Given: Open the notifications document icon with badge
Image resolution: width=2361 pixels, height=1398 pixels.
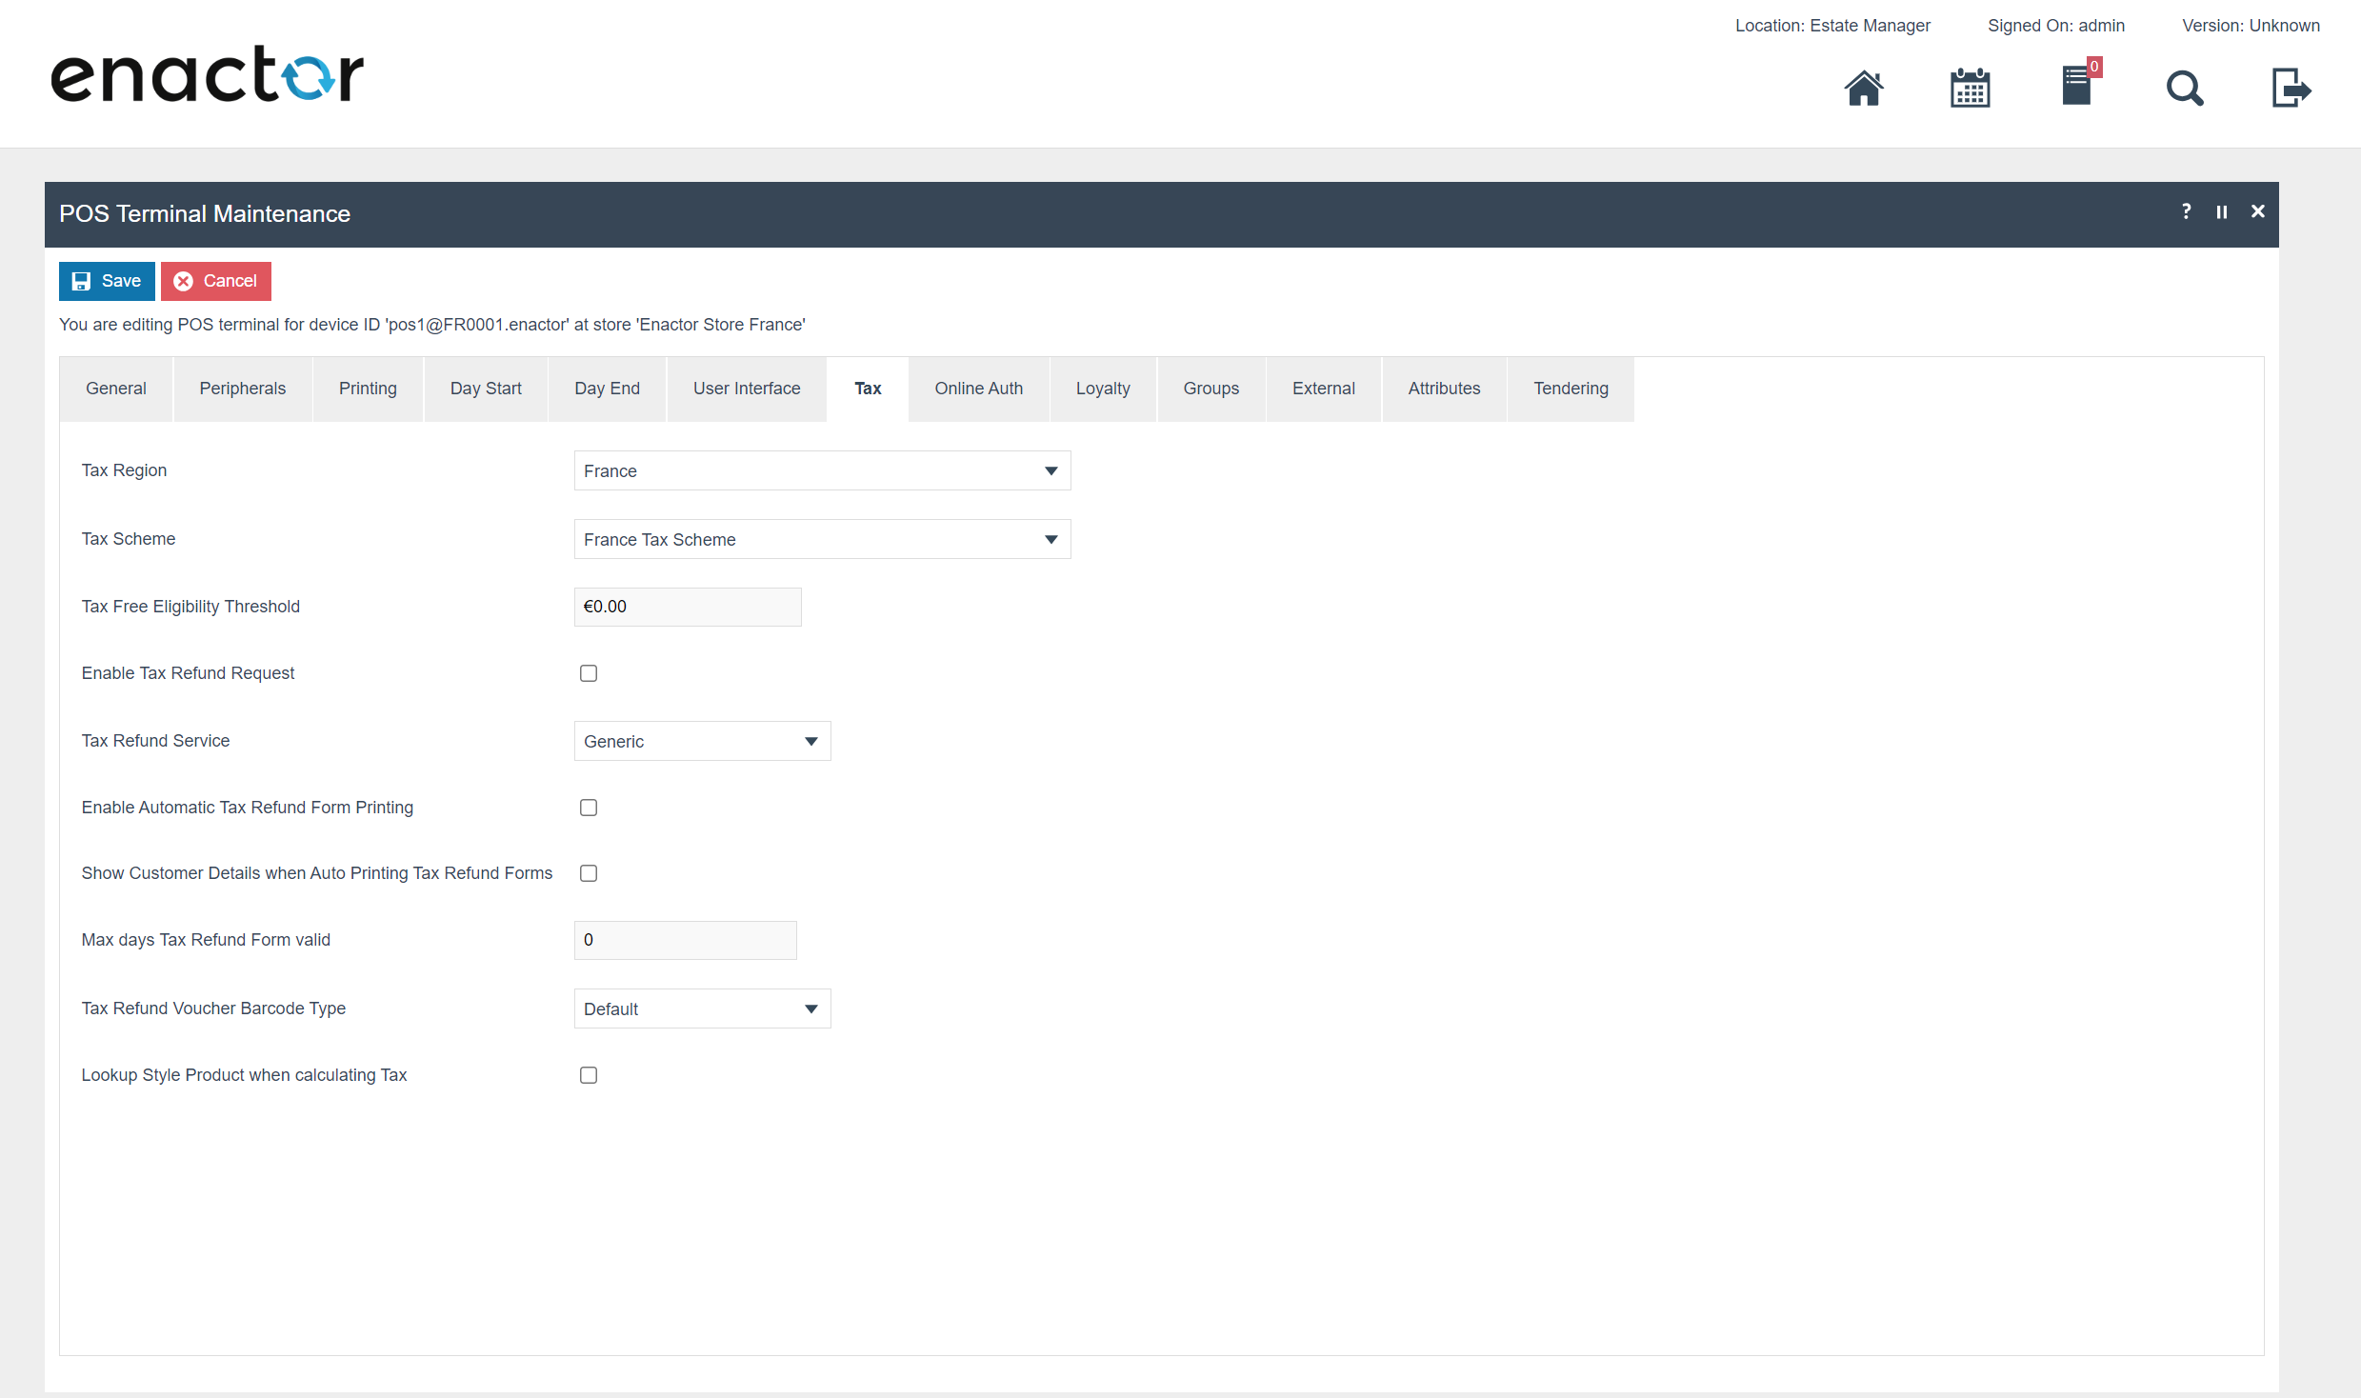Looking at the screenshot, I should click(x=2077, y=86).
